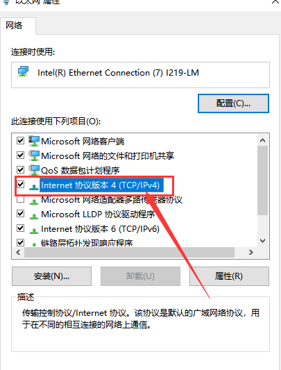Select the Microsoft 网络客户端 item icon
Image resolution: width=281 pixels, height=370 pixels.
[34, 141]
